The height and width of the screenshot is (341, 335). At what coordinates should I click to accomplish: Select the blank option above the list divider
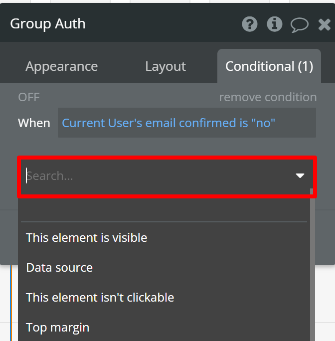point(164,209)
